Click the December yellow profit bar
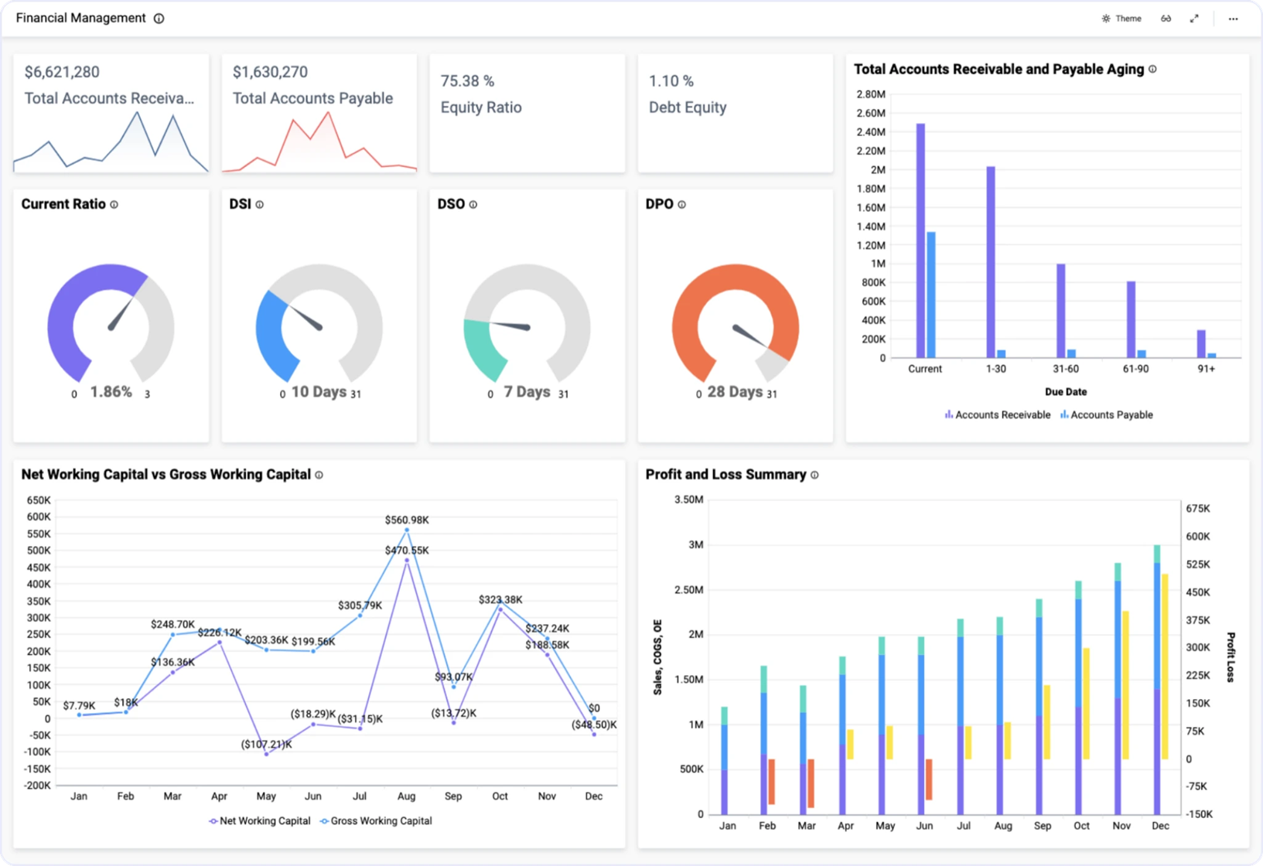 point(1166,666)
